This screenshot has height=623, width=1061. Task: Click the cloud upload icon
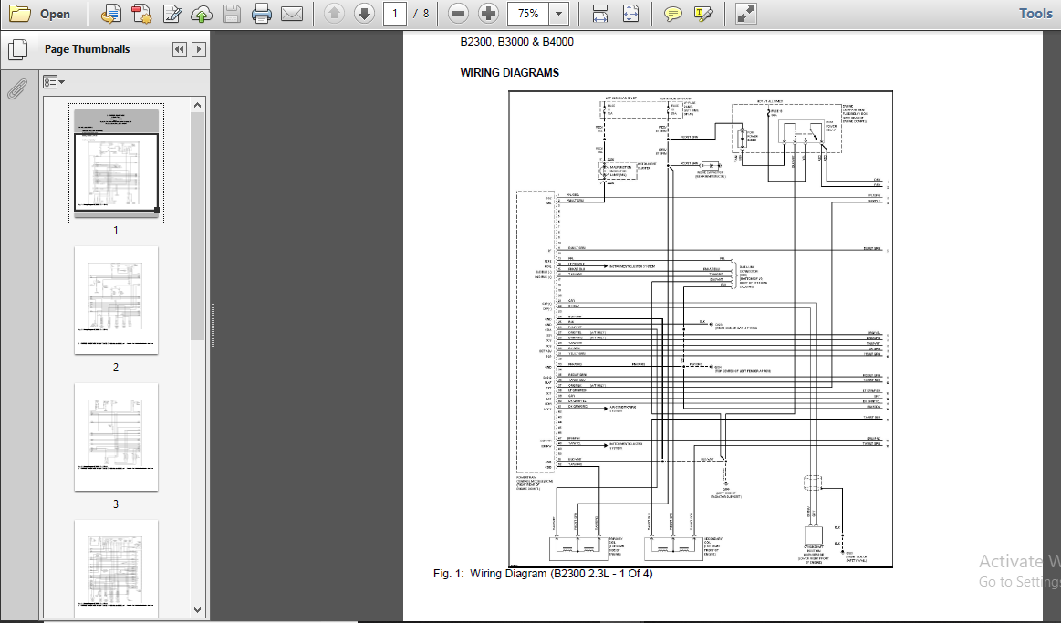[202, 14]
